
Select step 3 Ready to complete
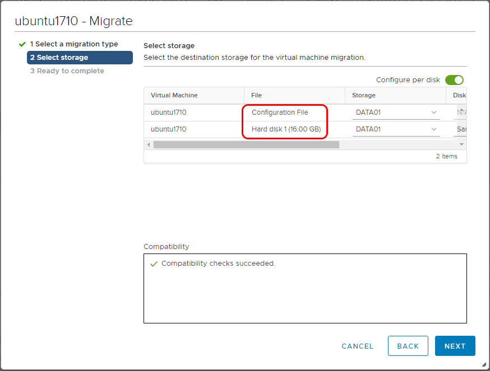67,71
